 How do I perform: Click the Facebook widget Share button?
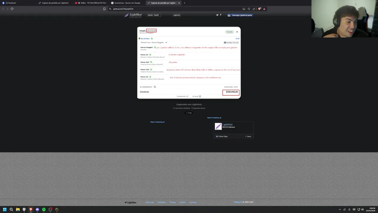coord(248,136)
